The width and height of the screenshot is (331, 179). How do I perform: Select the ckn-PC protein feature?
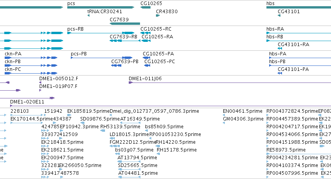click(x=31, y=73)
